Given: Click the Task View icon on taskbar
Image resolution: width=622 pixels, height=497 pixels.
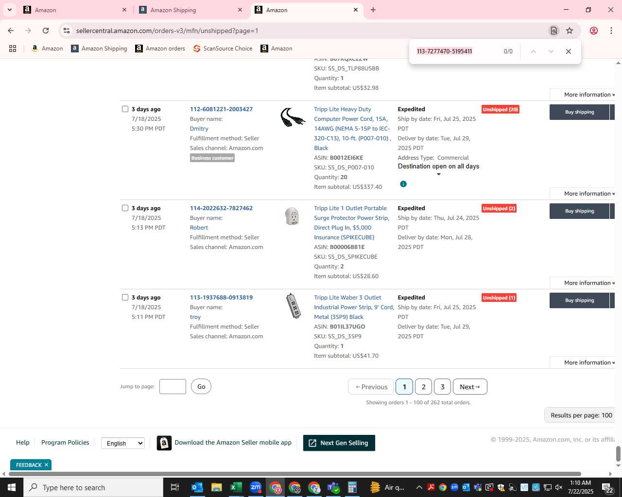Looking at the screenshot, I should click(x=175, y=487).
